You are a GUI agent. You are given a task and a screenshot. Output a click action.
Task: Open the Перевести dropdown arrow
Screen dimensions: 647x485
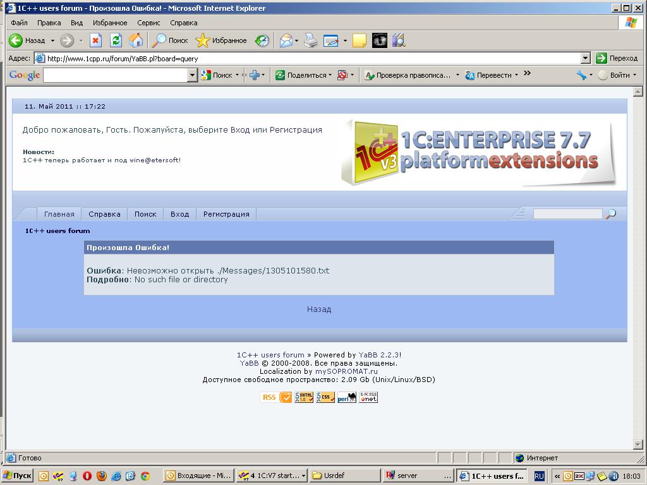pos(516,75)
